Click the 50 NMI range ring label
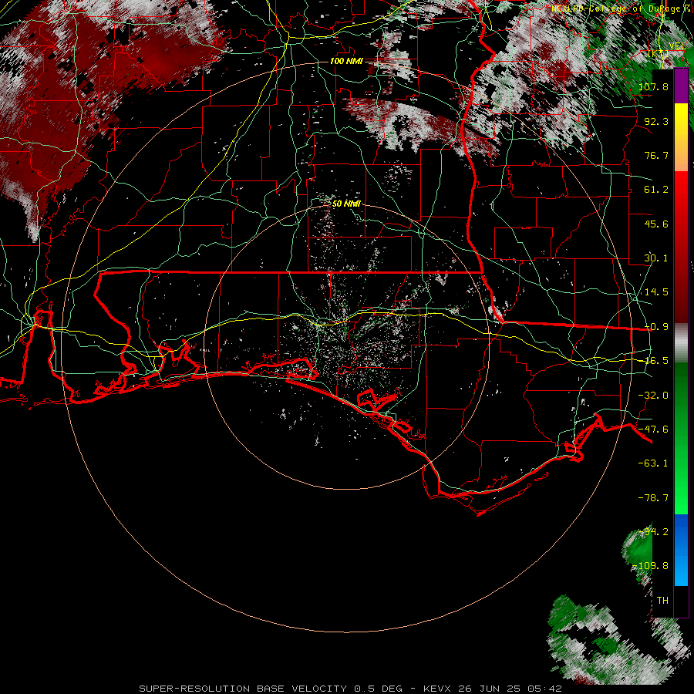 (346, 204)
